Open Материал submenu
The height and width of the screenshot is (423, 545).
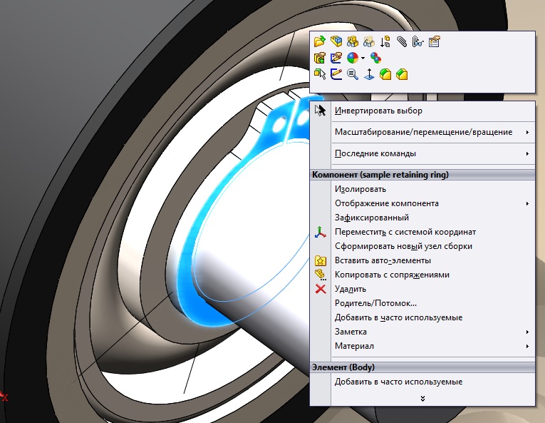pos(354,346)
